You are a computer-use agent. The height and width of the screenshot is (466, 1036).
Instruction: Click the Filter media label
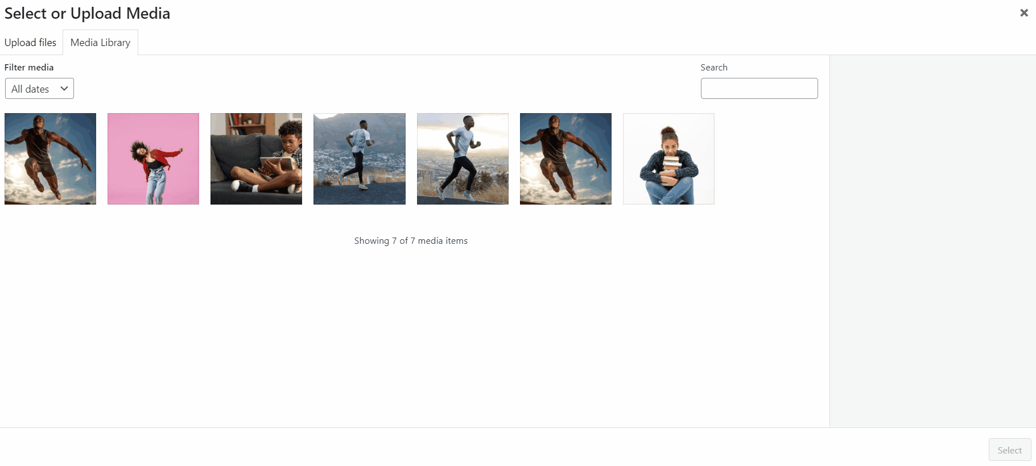29,67
